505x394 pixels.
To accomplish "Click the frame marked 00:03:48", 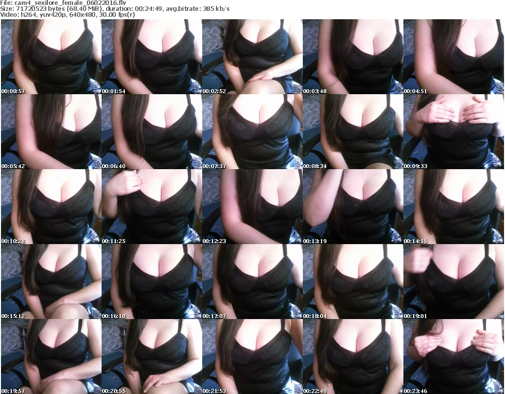I will [353, 57].
